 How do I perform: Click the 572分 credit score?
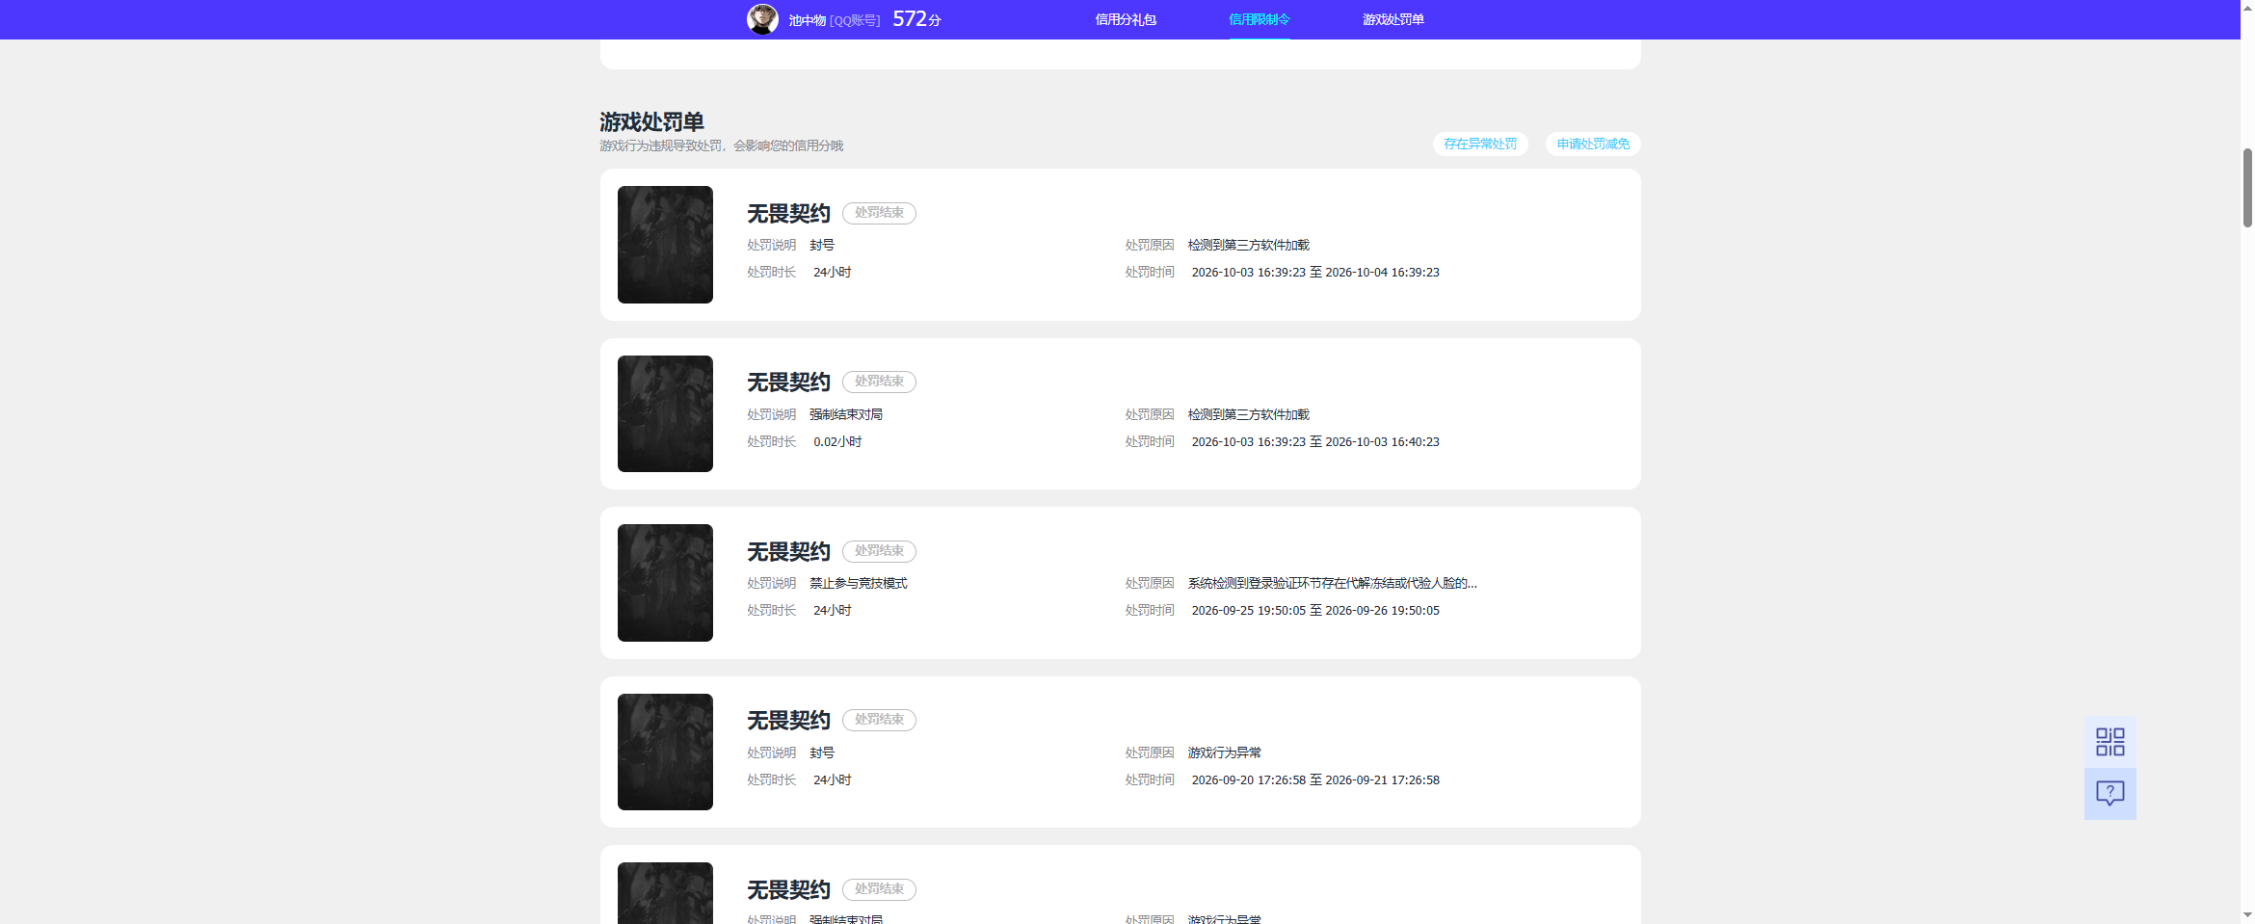(916, 19)
